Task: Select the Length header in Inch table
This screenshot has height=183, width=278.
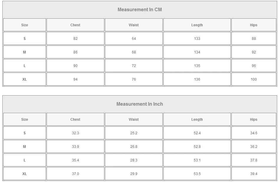Action: (x=197, y=120)
